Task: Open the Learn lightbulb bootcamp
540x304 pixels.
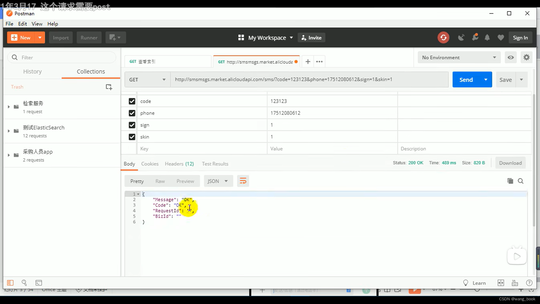Action: [466, 283]
